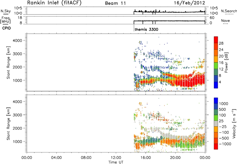Click the 'themis 3300' CPID text
The height and width of the screenshot is (164, 237).
tap(146, 29)
